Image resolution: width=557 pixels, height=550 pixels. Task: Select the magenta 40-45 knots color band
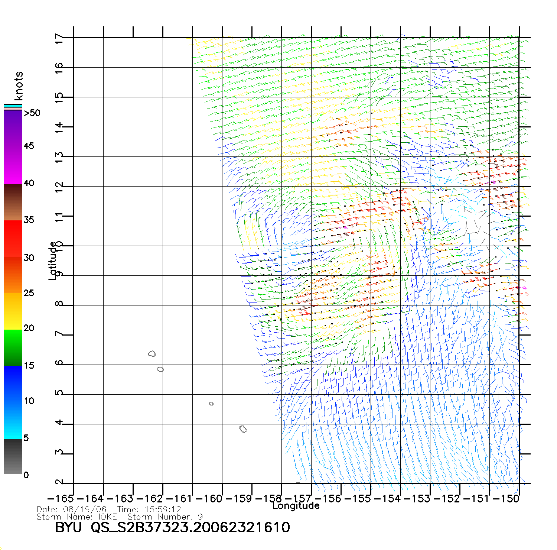click(x=13, y=165)
